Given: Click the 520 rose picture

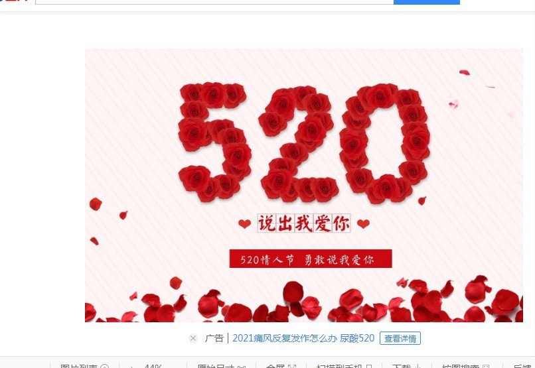Looking at the screenshot, I should pyautogui.click(x=303, y=185).
